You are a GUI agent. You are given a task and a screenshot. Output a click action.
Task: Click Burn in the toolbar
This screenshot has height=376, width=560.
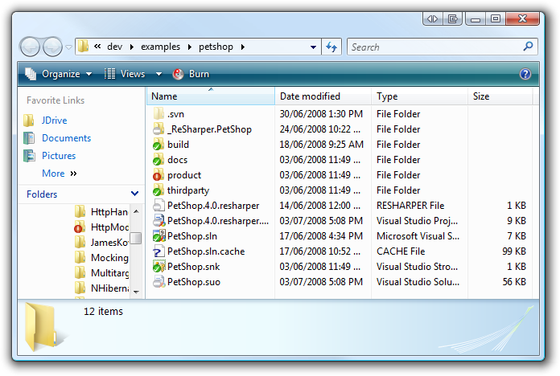[x=191, y=74]
